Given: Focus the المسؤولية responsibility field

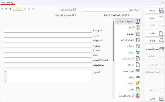Looking at the screenshot, I should coord(48,41).
